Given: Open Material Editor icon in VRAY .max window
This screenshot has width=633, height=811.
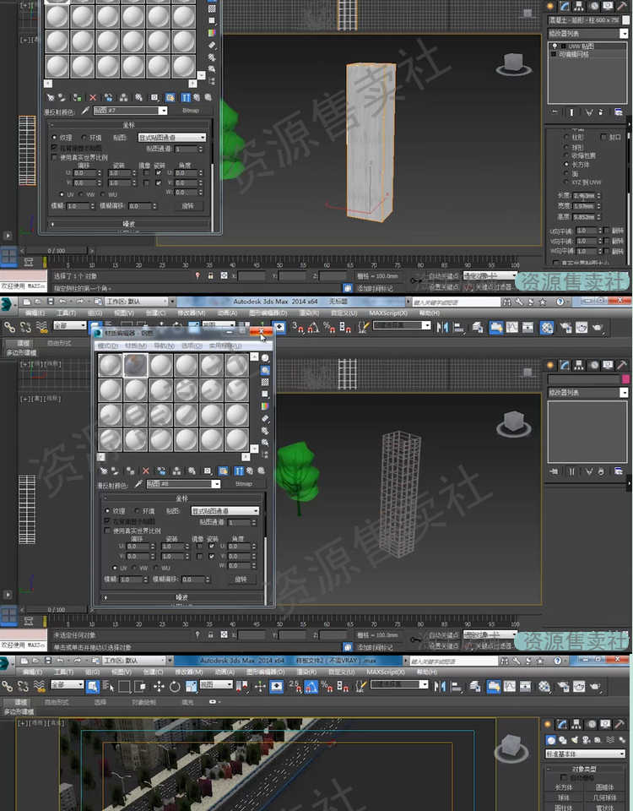Looking at the screenshot, I should [x=544, y=686].
